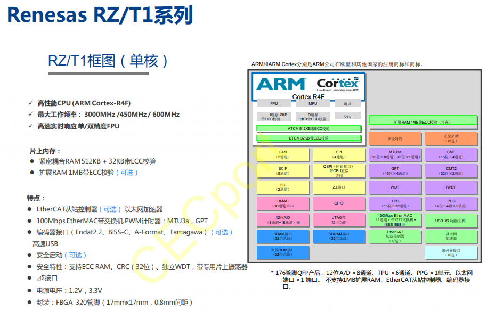Click the green '100Mbps Ether MAC' block
This screenshot has width=488, height=318.
pyautogui.click(x=395, y=220)
